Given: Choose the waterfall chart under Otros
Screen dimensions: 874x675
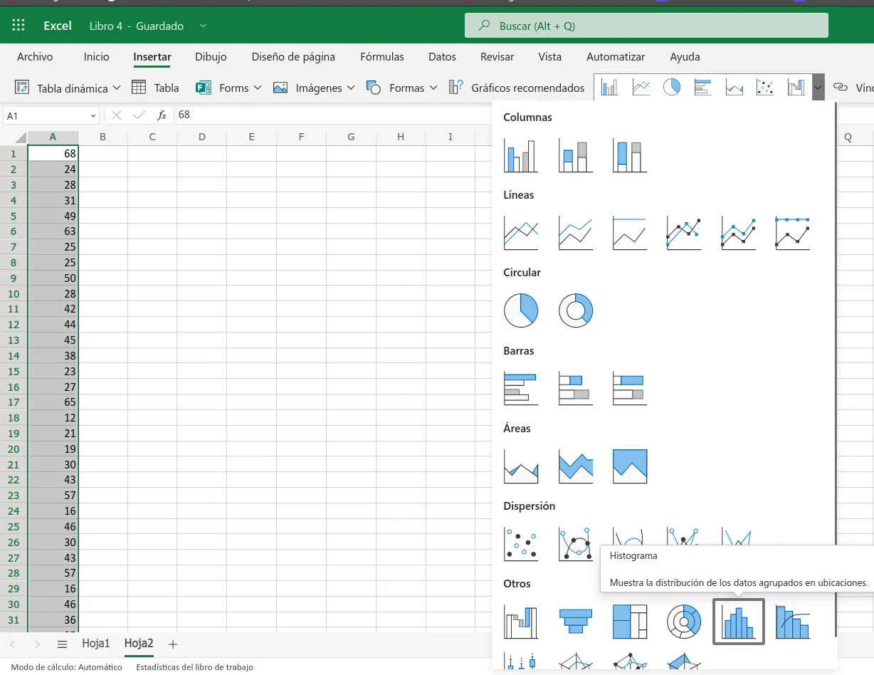Looking at the screenshot, I should coord(521,622).
